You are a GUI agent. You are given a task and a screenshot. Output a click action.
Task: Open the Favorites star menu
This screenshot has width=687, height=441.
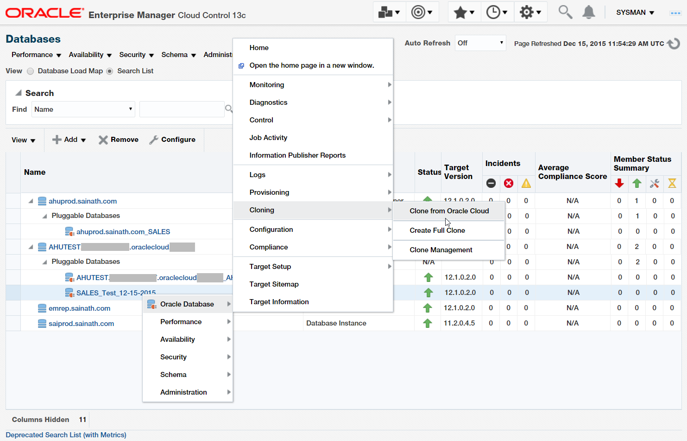[x=464, y=12]
